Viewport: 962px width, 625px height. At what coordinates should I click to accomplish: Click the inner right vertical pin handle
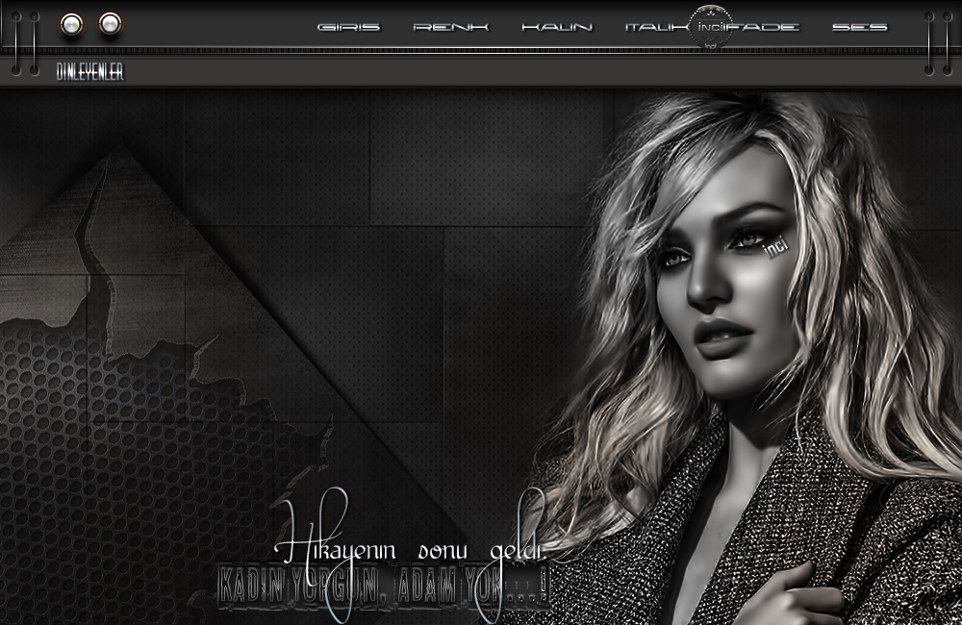coord(929,41)
